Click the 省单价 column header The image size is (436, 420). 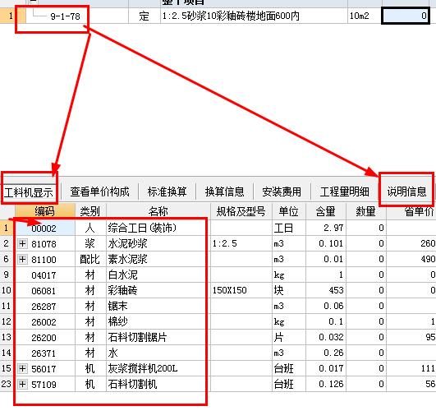(411, 211)
